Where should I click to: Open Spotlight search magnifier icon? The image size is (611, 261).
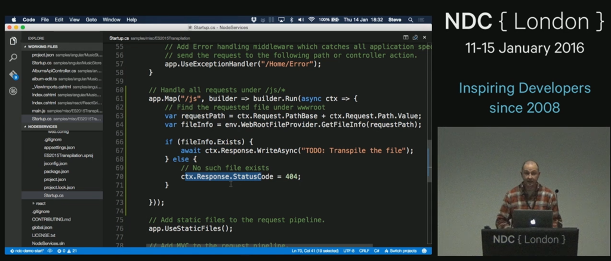tap(411, 20)
